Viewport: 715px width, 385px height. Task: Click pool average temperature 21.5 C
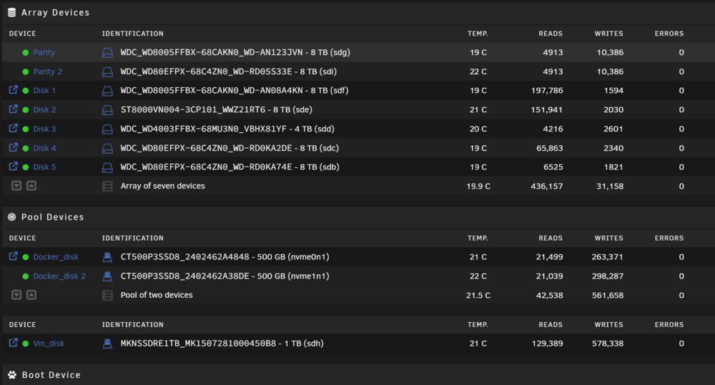point(478,295)
